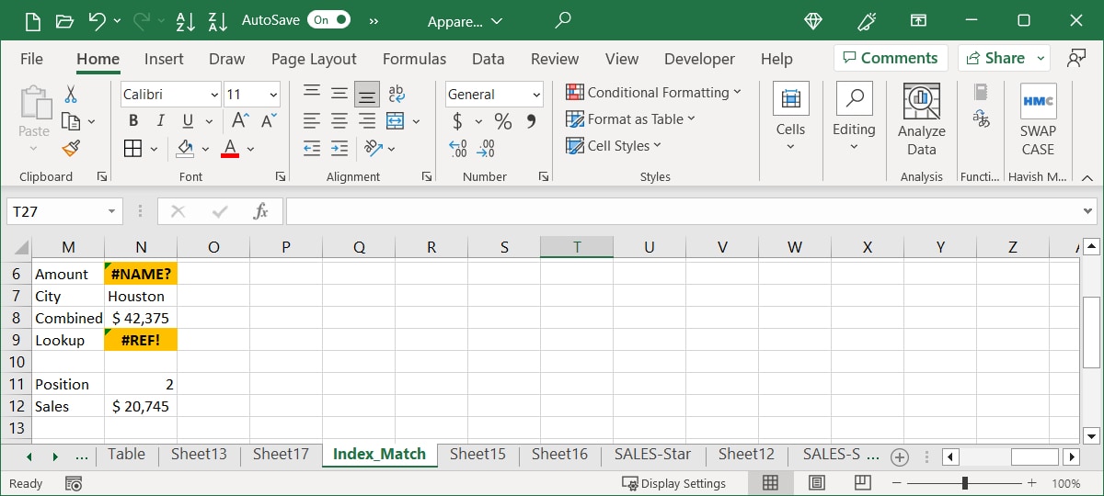Click the Share button
The height and width of the screenshot is (496, 1104).
(1004, 58)
